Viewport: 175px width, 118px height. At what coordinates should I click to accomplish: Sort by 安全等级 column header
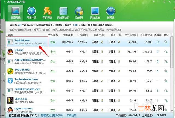pos(53,35)
